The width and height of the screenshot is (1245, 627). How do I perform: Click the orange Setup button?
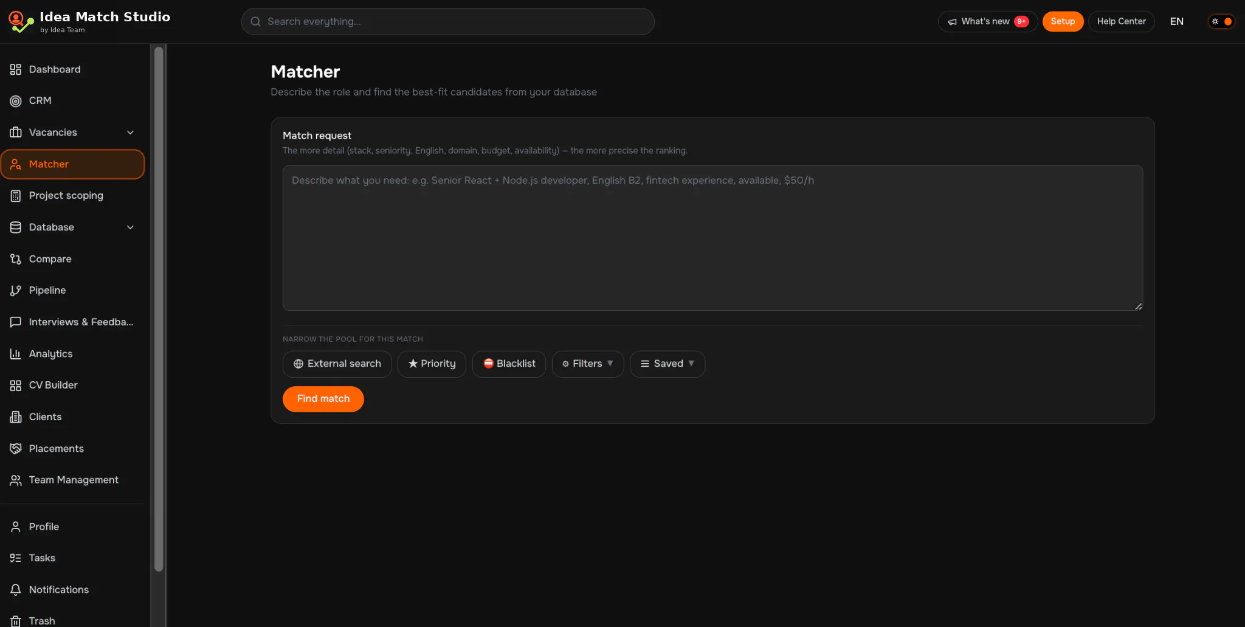[x=1063, y=21]
